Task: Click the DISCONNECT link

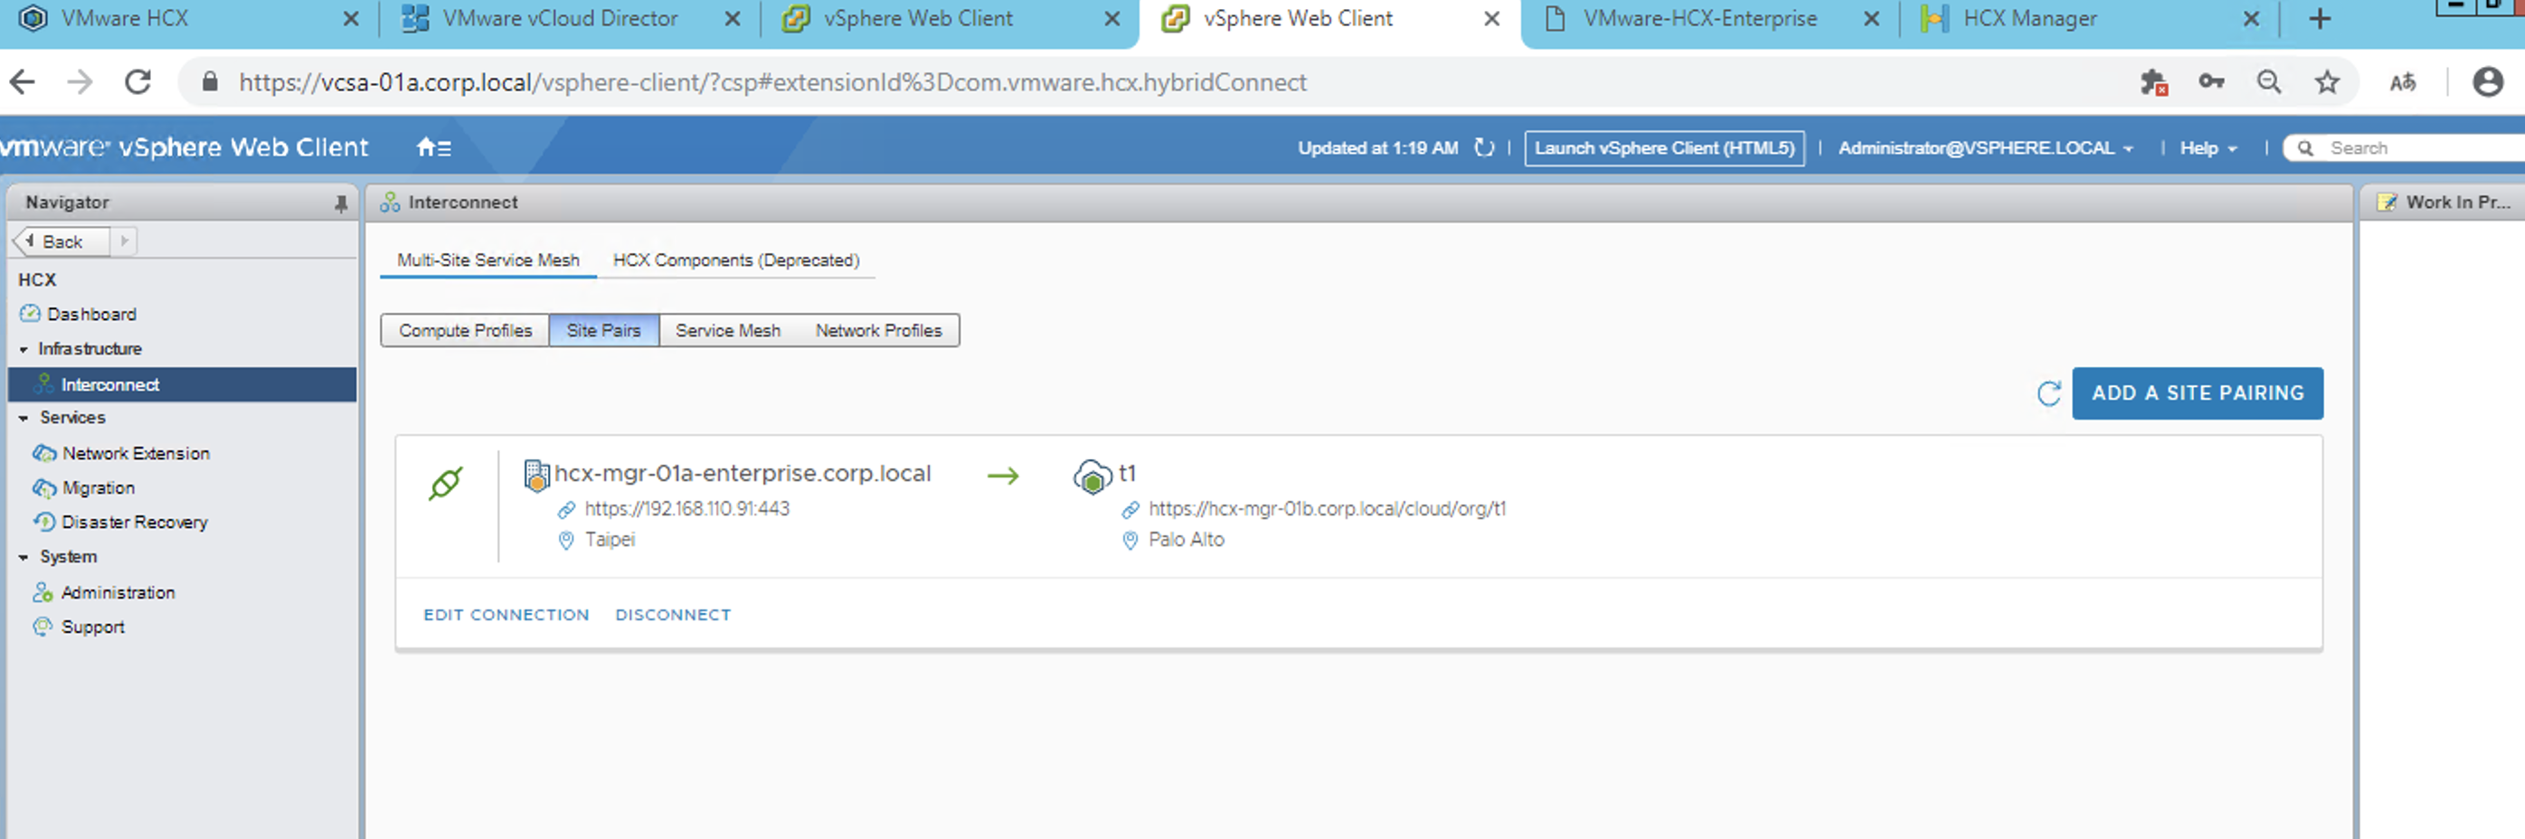Action: [x=673, y=616]
